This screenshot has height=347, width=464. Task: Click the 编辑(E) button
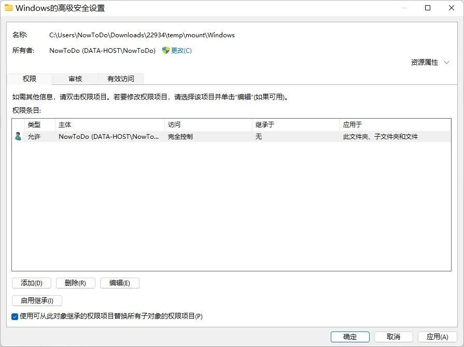(120, 283)
